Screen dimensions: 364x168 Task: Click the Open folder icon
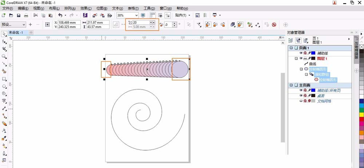pyautogui.click(x=11, y=15)
